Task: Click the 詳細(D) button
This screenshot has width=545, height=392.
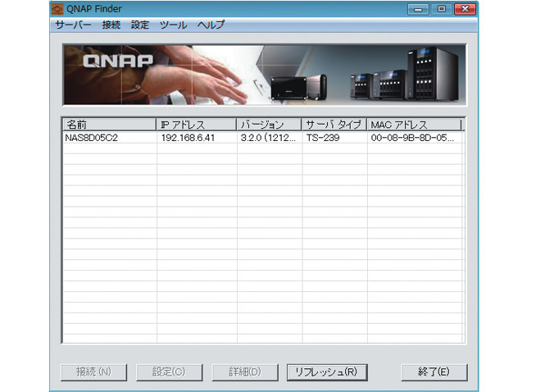Action: tap(245, 372)
